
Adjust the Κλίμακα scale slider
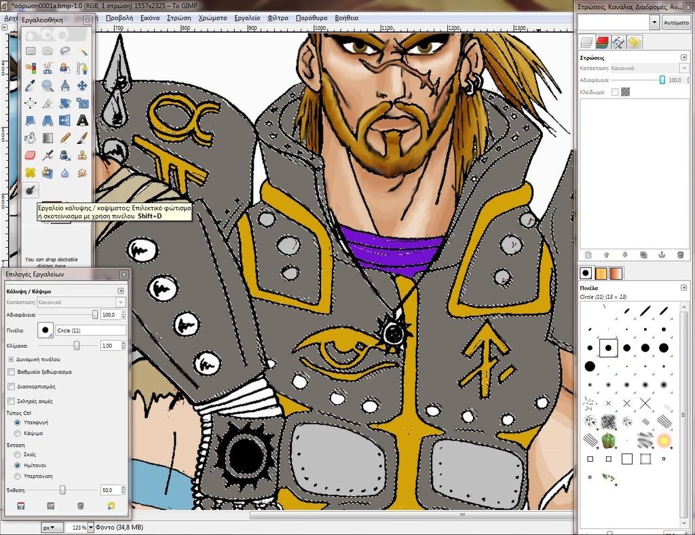[77, 346]
